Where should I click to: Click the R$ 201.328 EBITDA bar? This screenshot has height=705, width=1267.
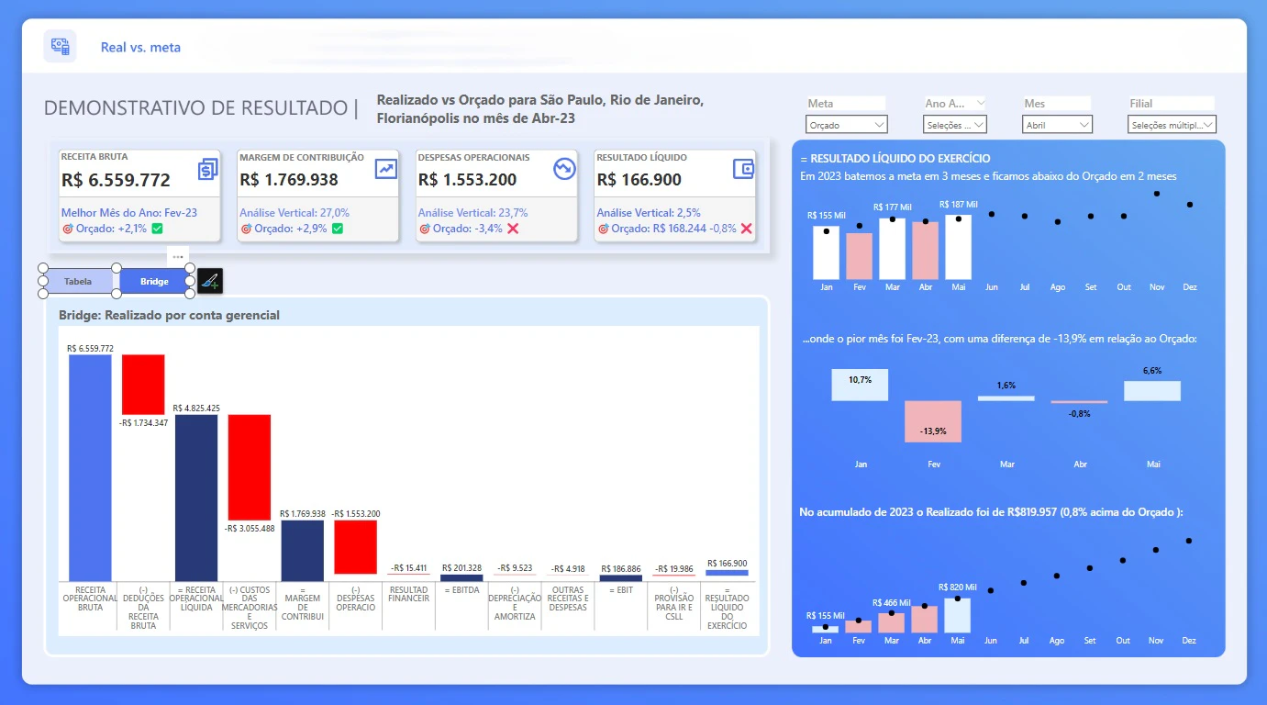tap(461, 577)
